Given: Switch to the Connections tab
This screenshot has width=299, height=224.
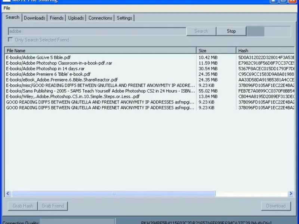Looking at the screenshot, I should [100, 18].
